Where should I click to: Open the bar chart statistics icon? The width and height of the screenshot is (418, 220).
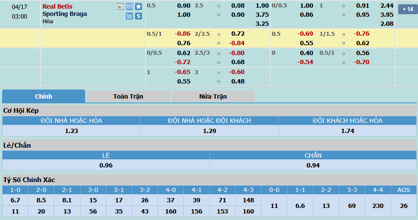[x=129, y=16]
